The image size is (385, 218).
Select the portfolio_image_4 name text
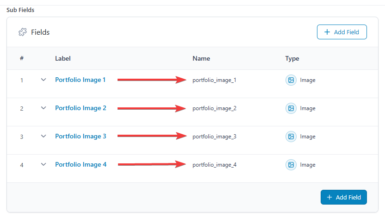[x=214, y=165]
